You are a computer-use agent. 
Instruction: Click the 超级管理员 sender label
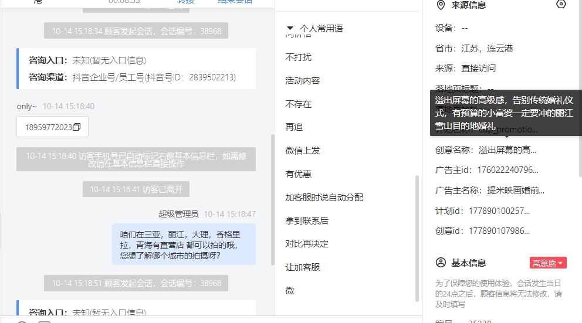[178, 214]
